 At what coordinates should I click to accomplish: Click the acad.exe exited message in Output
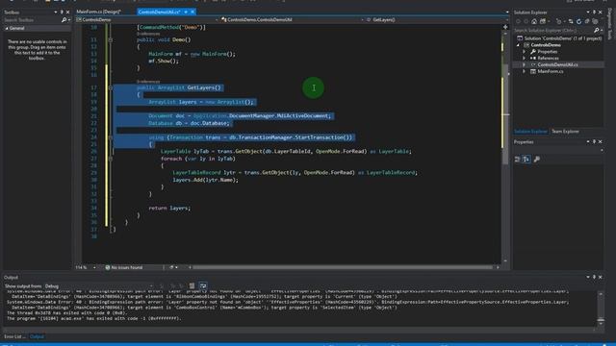[x=94, y=318]
